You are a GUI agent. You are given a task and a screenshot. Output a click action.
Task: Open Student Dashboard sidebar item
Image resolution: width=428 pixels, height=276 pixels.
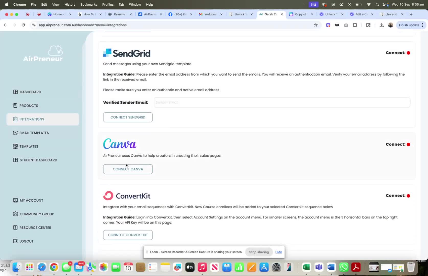point(35,160)
